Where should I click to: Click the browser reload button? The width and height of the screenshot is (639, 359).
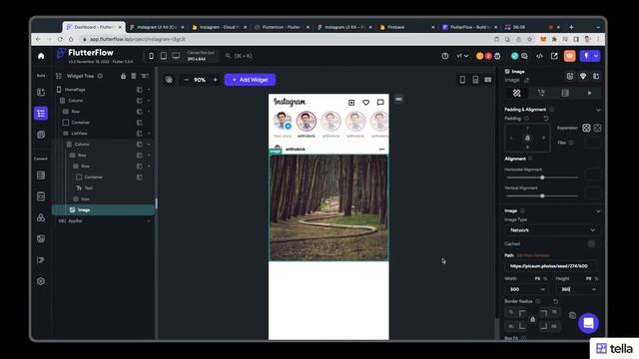click(x=60, y=40)
